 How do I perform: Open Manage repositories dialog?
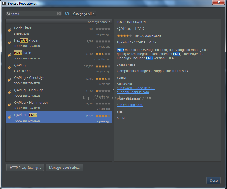65,168
